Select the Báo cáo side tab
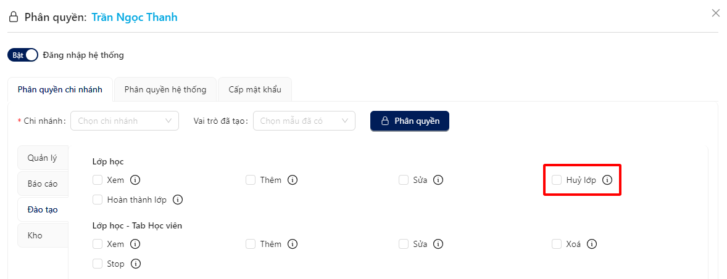 point(43,184)
